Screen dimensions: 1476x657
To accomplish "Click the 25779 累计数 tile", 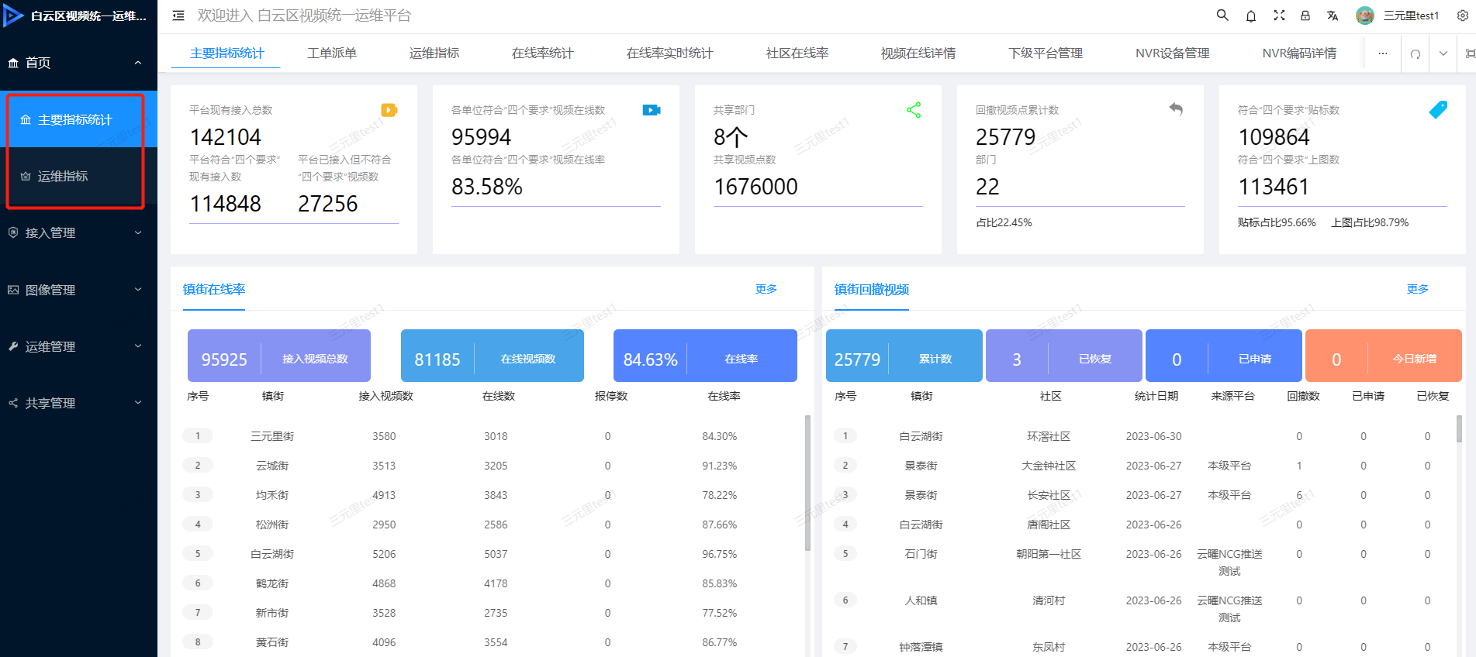I will point(904,356).
